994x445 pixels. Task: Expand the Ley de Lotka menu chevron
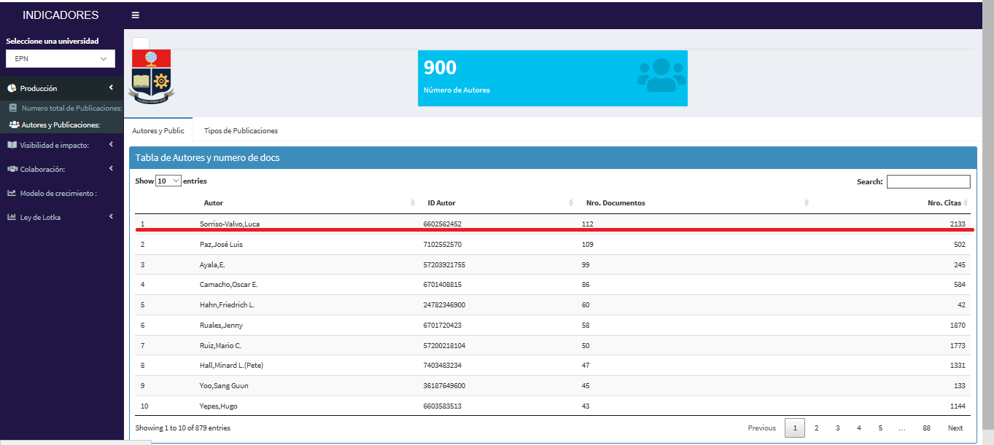point(111,216)
